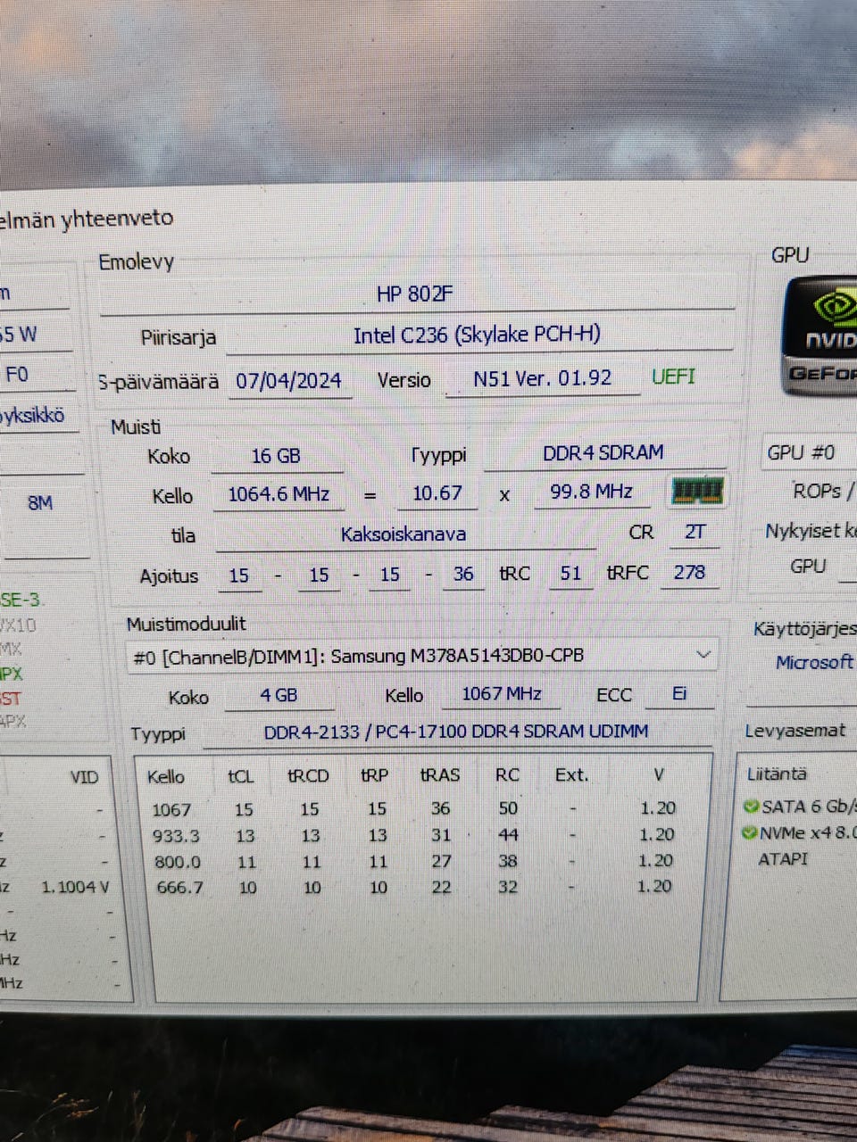Click the Emolevy section label
Viewport: 857px width, 1142px height.
coord(136,262)
